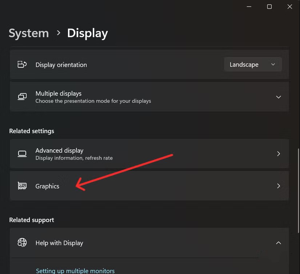Select Display in the breadcrumb
The image size is (300, 274).
87,33
